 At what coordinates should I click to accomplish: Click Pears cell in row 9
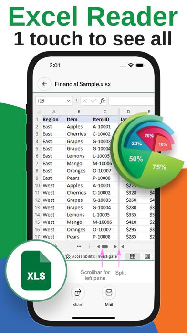click(79, 178)
